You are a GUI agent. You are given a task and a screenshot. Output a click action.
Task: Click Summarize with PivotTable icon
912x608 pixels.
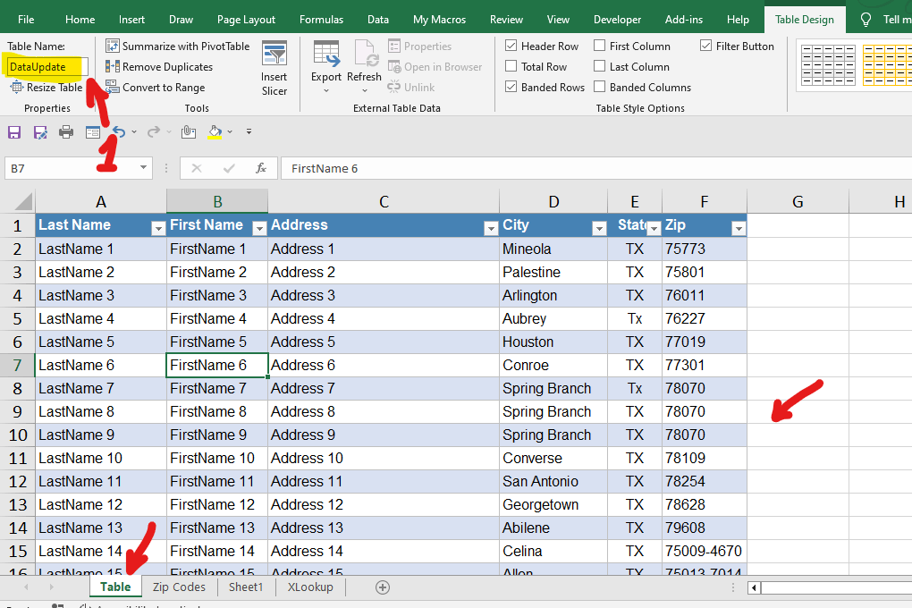click(113, 46)
